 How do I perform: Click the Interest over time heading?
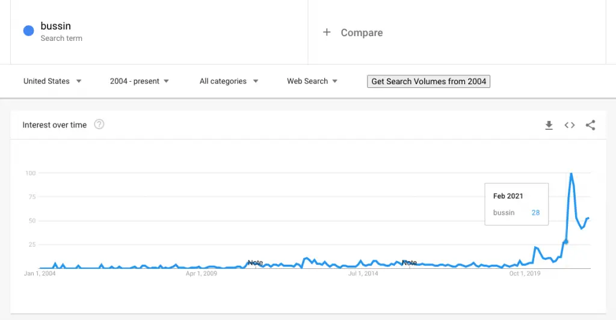point(55,125)
